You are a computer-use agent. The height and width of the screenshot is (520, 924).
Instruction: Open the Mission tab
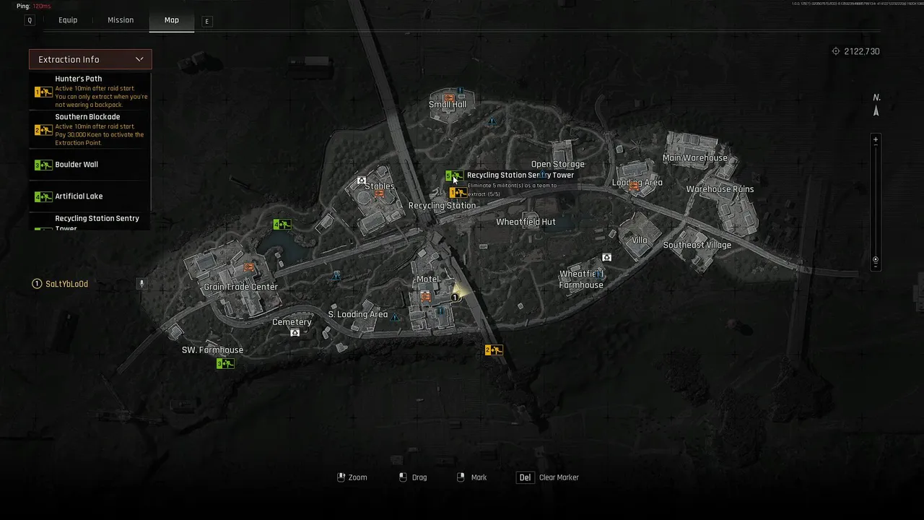coord(121,20)
